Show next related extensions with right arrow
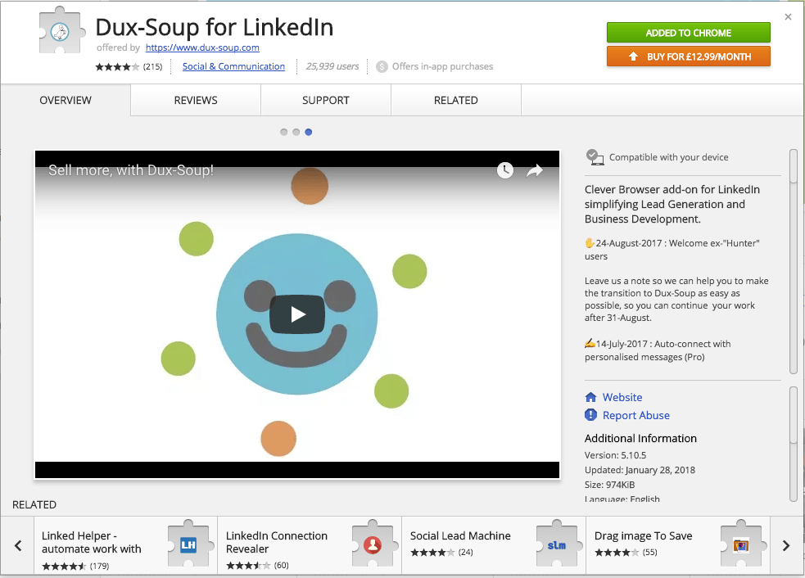Image resolution: width=805 pixels, height=578 pixels. (786, 545)
